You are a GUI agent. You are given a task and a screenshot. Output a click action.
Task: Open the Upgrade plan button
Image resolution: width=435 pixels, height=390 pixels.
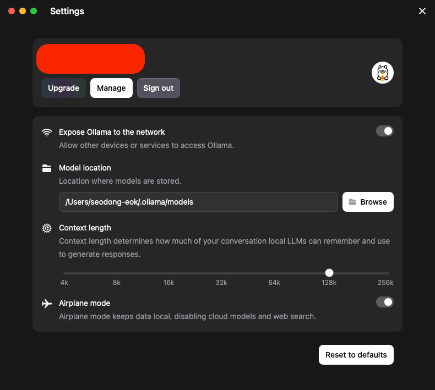click(63, 88)
